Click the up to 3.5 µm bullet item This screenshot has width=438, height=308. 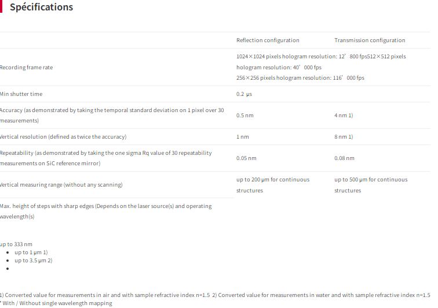[34, 261]
